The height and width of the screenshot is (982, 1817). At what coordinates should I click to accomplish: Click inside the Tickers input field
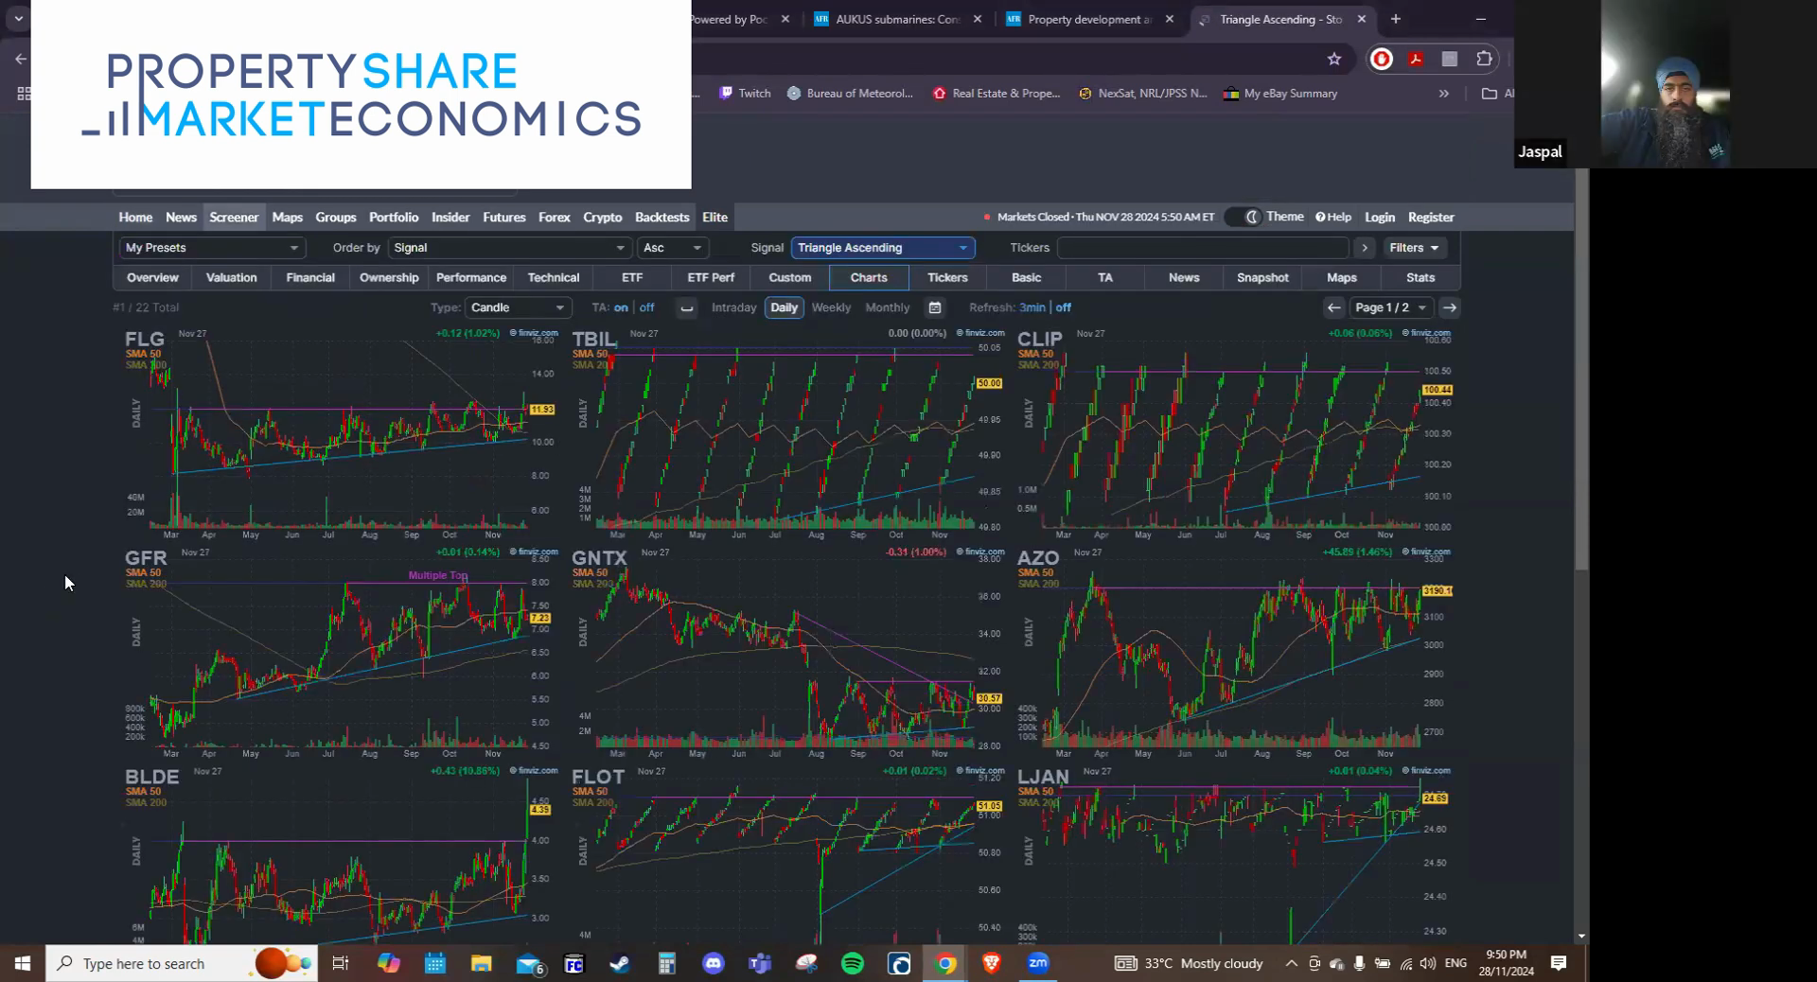(1202, 248)
